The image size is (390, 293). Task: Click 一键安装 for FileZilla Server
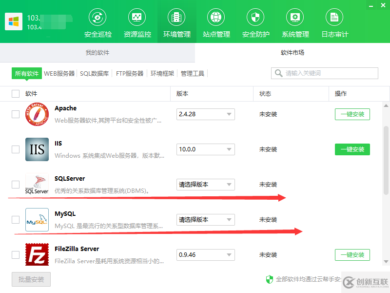coord(352,255)
